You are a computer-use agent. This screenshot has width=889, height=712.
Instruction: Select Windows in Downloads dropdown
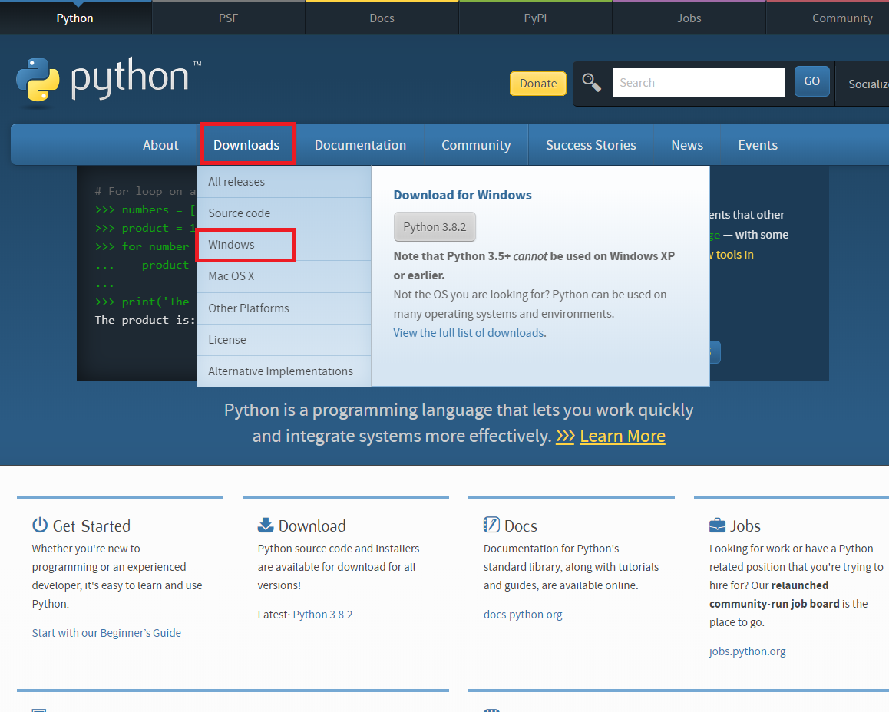pyautogui.click(x=284, y=245)
